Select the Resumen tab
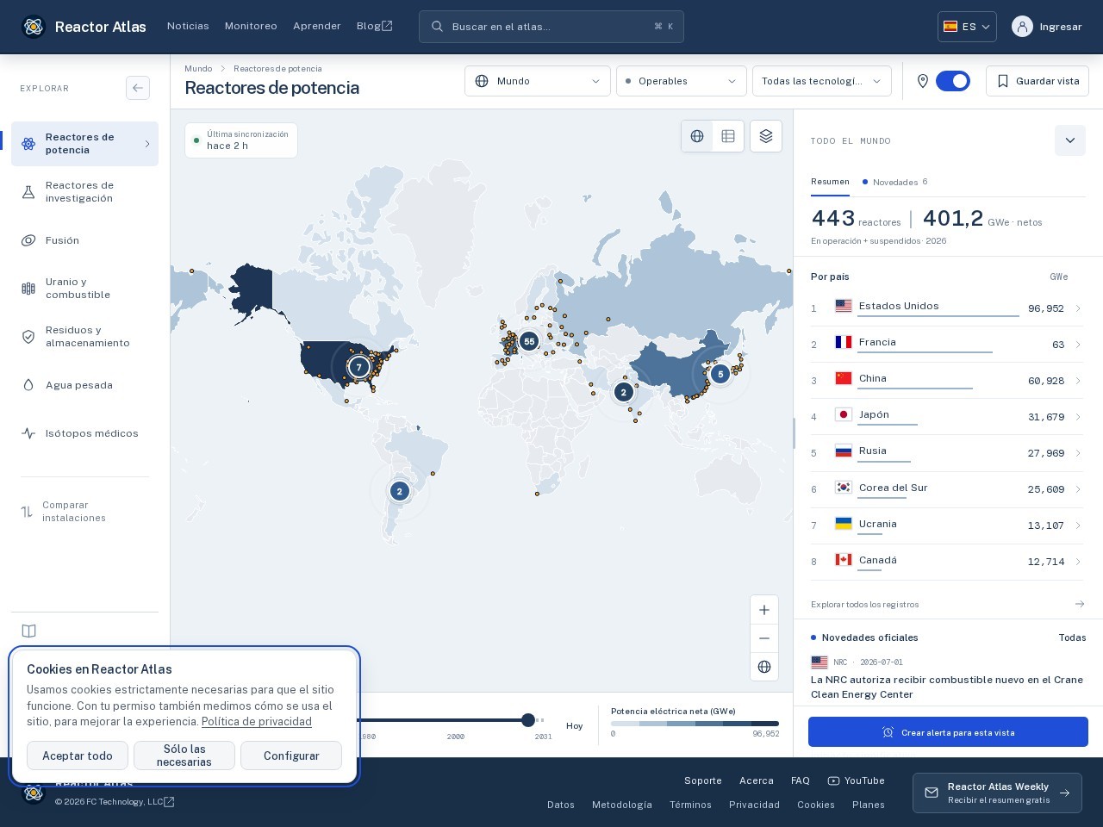Viewport: 1103px width, 827px height. (x=830, y=182)
